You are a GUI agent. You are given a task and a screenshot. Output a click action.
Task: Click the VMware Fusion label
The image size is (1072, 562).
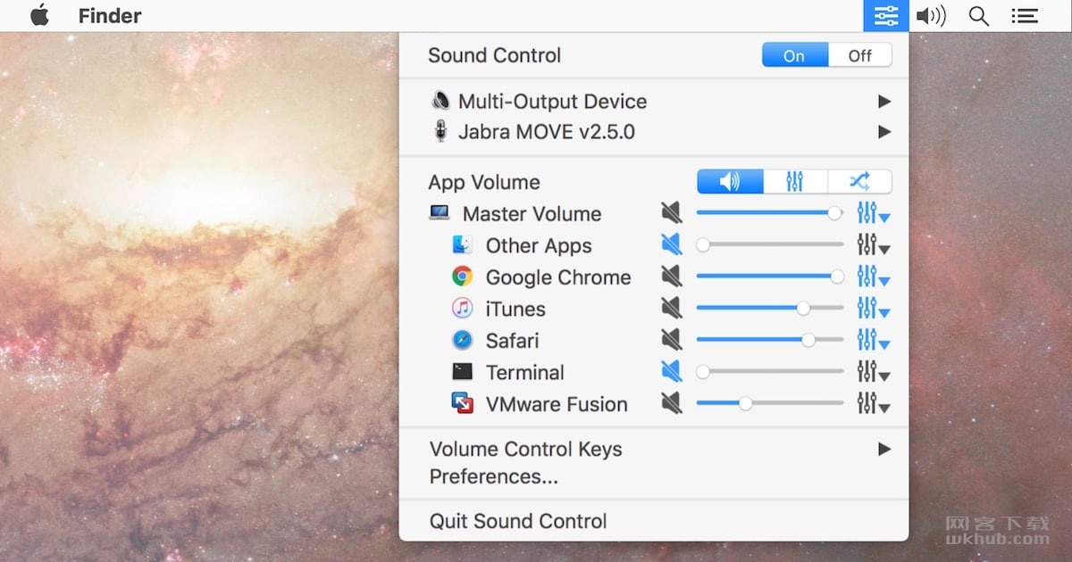click(557, 404)
